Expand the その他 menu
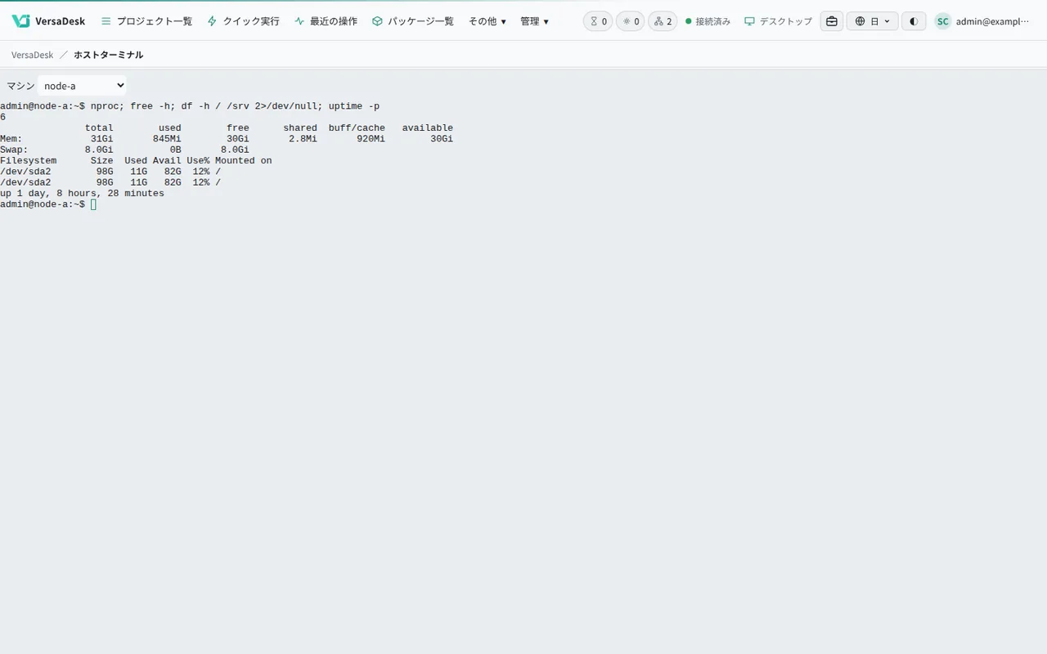1047x654 pixels. click(x=488, y=21)
